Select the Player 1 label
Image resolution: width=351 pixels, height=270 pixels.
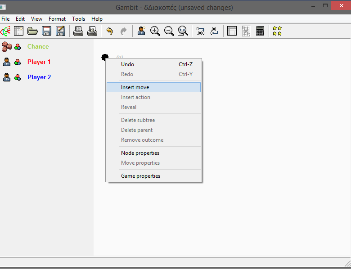(39, 62)
